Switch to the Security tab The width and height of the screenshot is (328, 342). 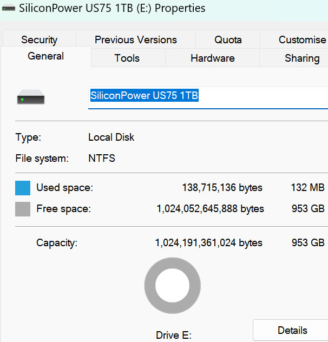(39, 40)
